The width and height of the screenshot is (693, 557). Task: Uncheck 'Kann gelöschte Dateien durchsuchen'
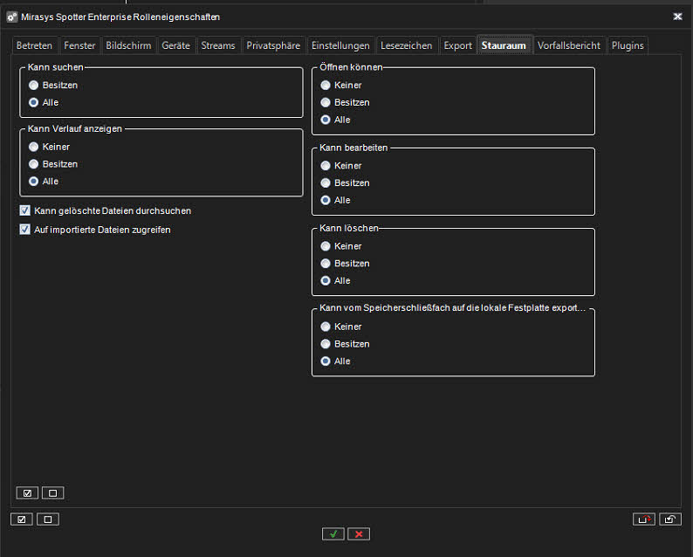24,210
